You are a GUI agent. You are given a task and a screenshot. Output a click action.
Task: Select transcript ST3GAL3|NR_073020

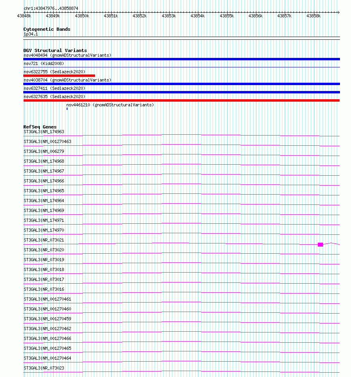click(44, 250)
